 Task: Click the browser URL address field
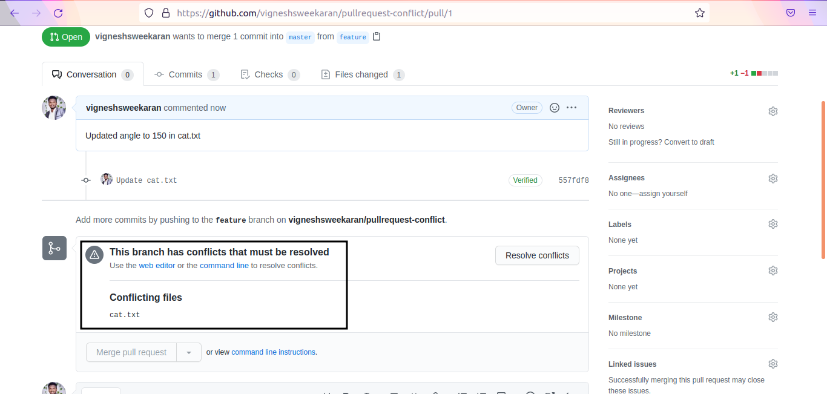[424, 13]
